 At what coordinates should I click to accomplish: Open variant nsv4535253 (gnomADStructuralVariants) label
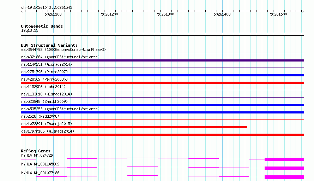(60, 109)
